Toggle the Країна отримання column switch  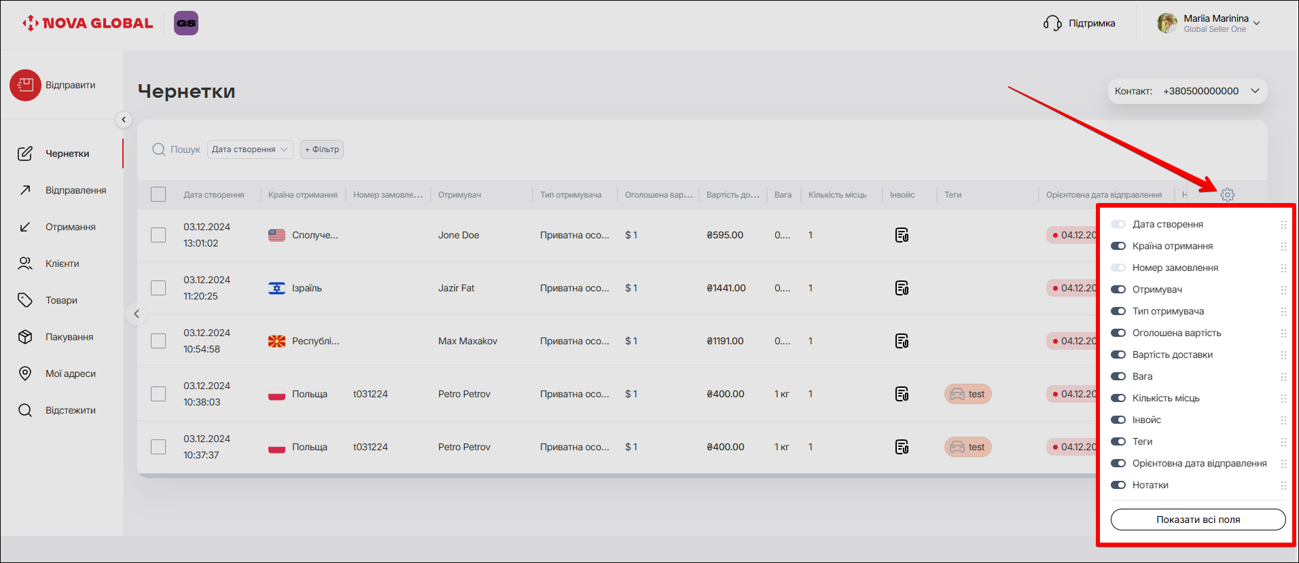[1118, 246]
